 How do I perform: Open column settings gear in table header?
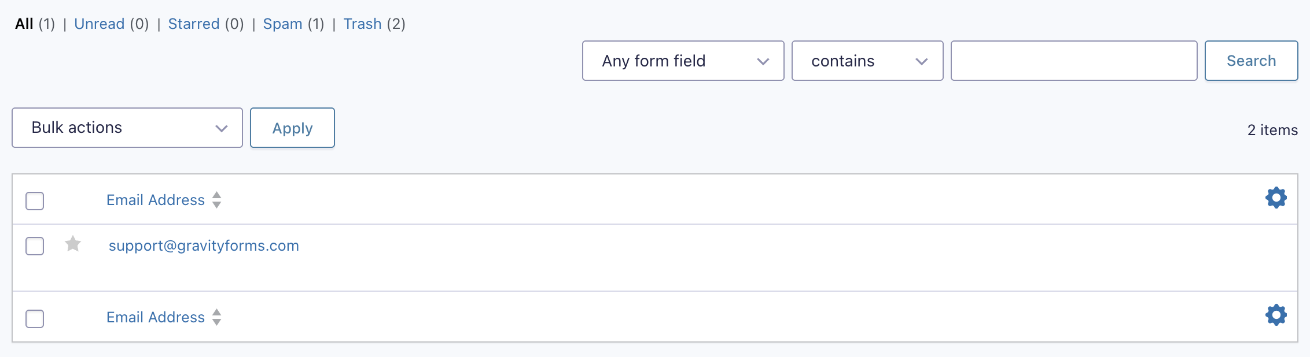1276,198
